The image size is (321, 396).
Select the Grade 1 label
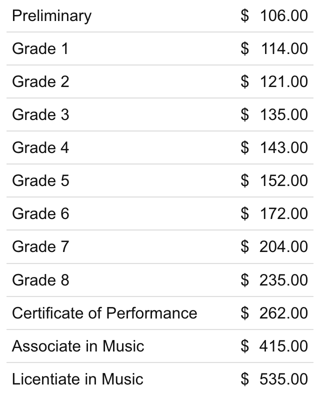[40, 49]
